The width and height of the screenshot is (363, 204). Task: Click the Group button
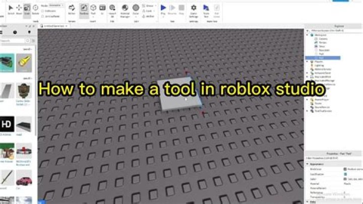148,6
